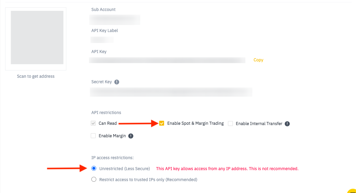Copy the API Key

[258, 60]
